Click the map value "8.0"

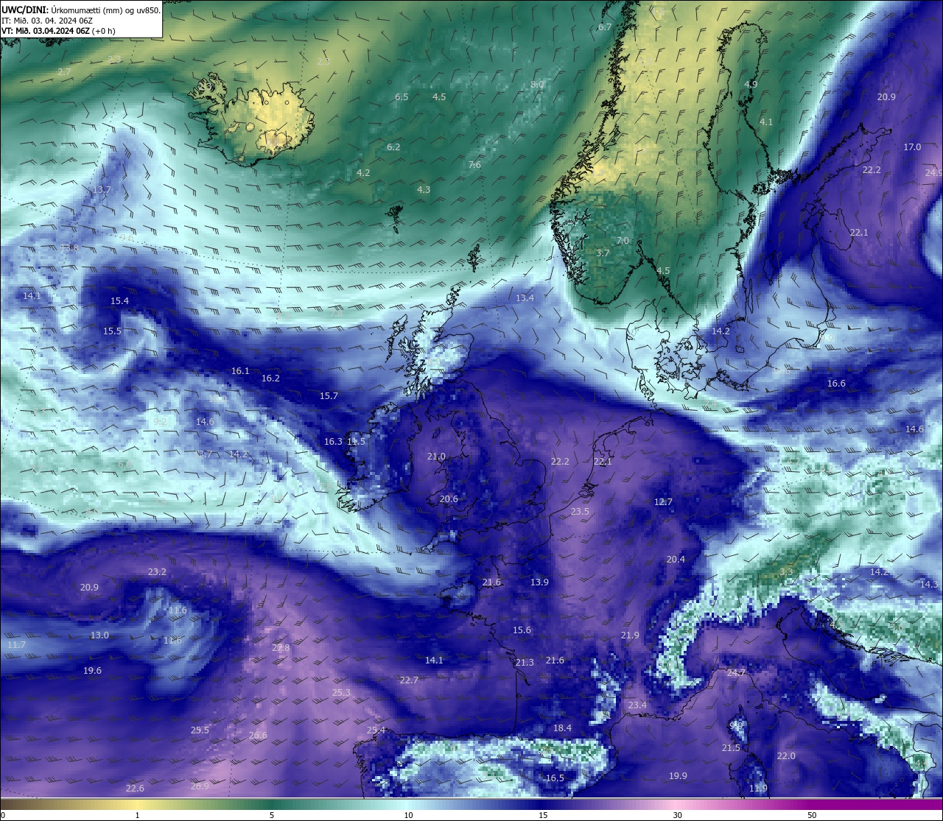point(537,85)
